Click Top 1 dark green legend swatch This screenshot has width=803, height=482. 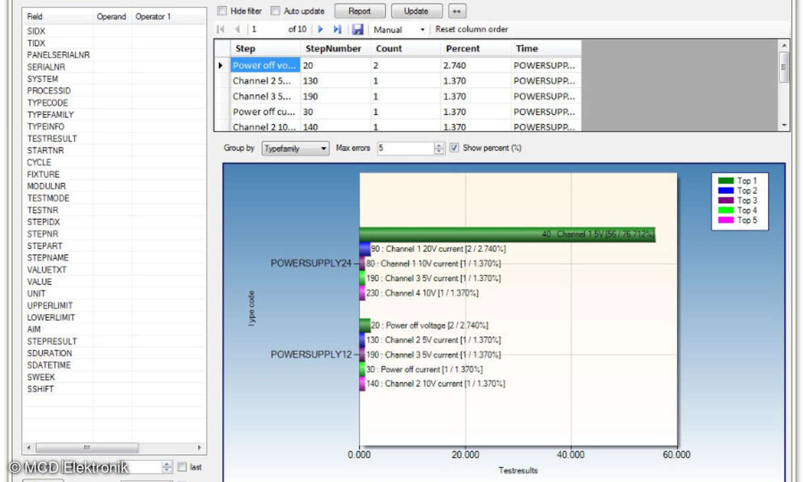coord(726,181)
